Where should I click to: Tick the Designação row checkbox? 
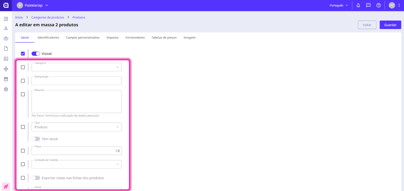[x=23, y=81]
